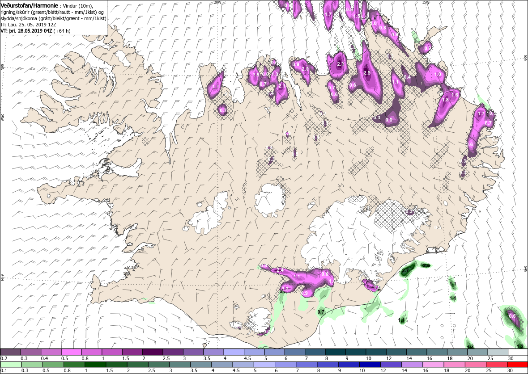Select the violet 12 lower legend swatch

[x=391, y=365]
